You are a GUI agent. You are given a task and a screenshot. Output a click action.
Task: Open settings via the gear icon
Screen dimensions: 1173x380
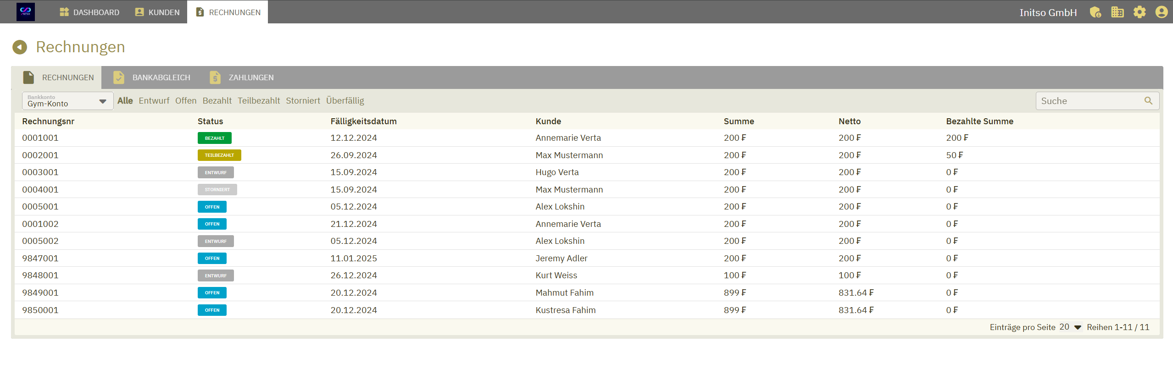click(x=1139, y=12)
